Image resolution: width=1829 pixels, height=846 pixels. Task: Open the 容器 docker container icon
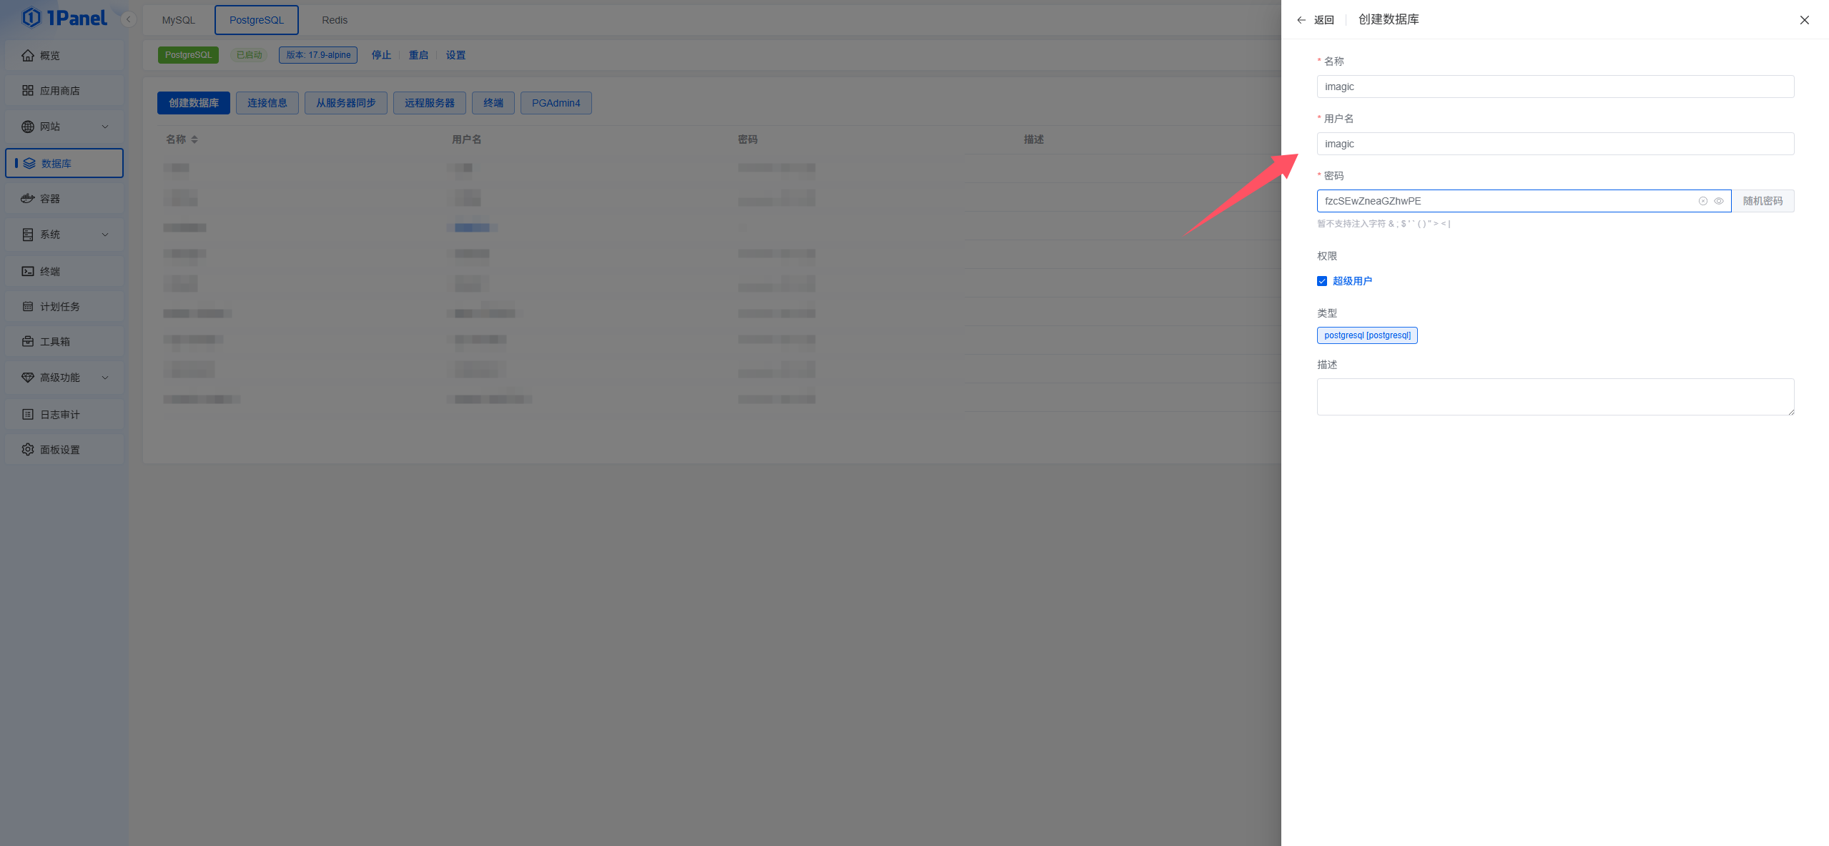[28, 199]
